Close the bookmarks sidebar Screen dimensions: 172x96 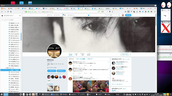[20, 16]
